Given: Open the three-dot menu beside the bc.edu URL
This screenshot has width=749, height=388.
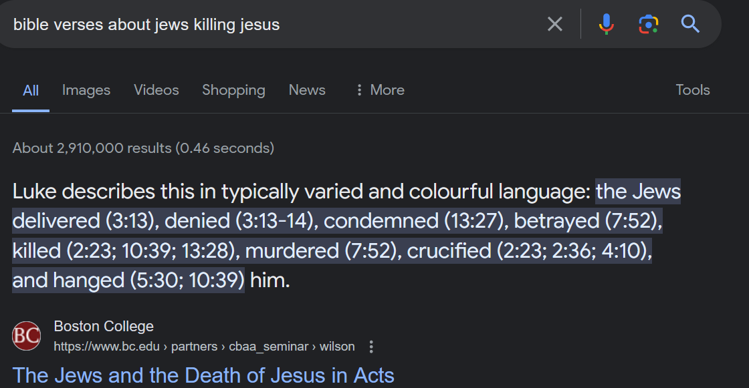Looking at the screenshot, I should coord(372,347).
